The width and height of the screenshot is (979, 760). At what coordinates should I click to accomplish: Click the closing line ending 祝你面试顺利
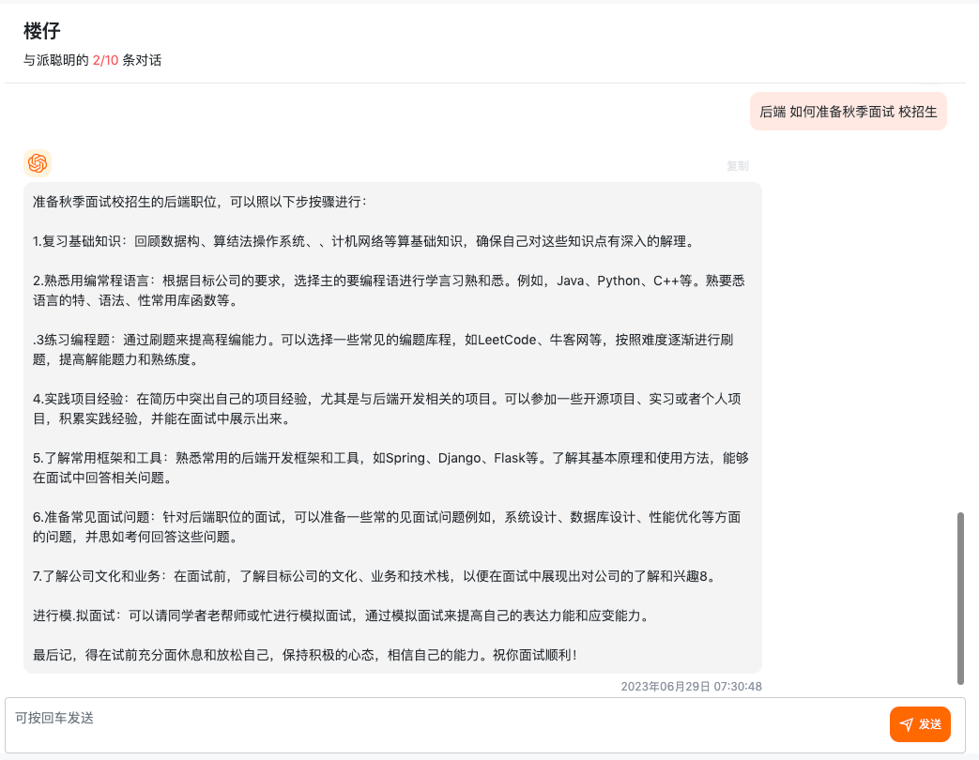tap(306, 655)
